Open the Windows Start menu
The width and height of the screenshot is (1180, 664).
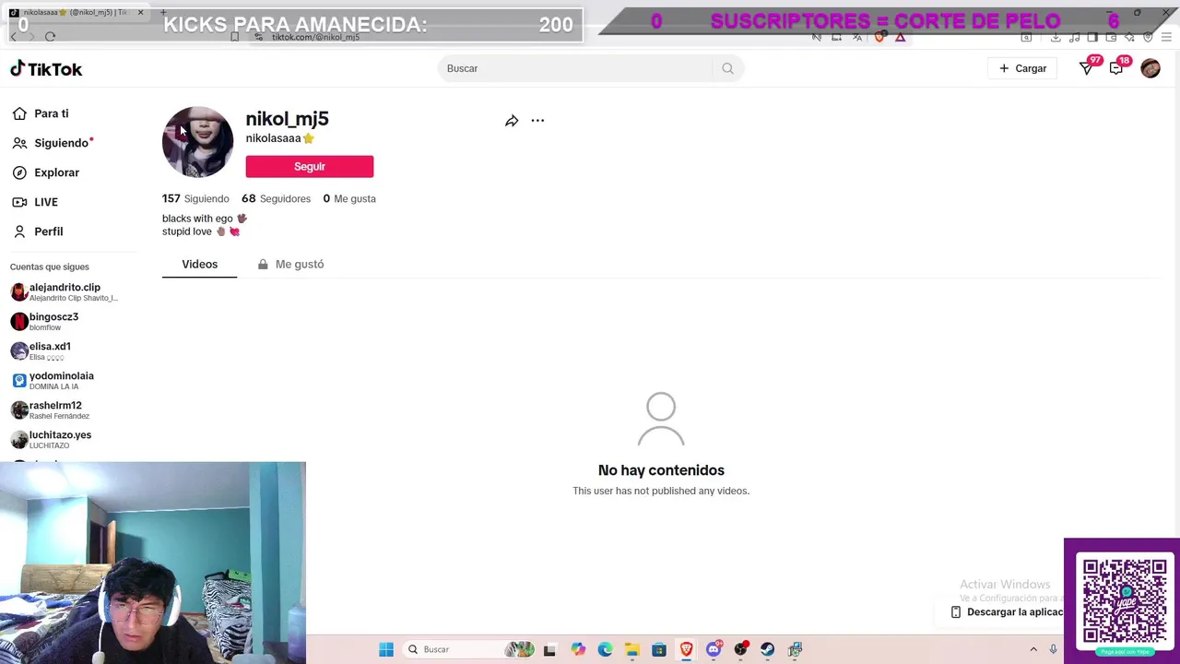point(386,649)
